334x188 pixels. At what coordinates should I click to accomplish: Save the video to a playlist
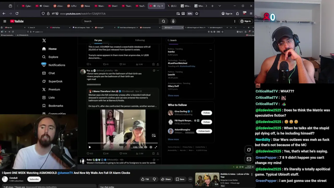pos(180,179)
